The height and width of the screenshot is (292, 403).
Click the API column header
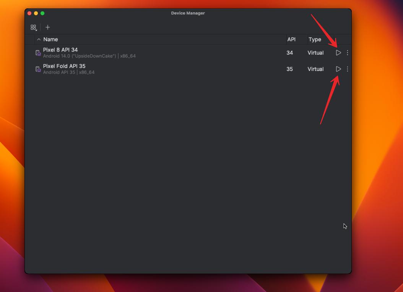coord(291,39)
